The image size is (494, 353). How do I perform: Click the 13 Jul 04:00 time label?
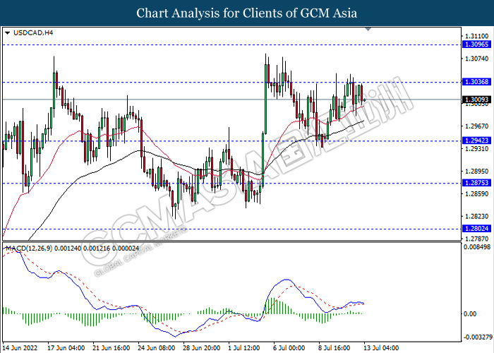point(381,348)
